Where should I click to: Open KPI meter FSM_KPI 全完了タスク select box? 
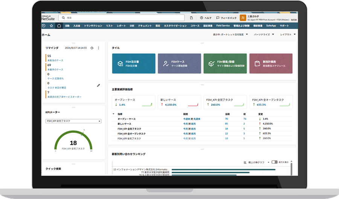point(73,121)
